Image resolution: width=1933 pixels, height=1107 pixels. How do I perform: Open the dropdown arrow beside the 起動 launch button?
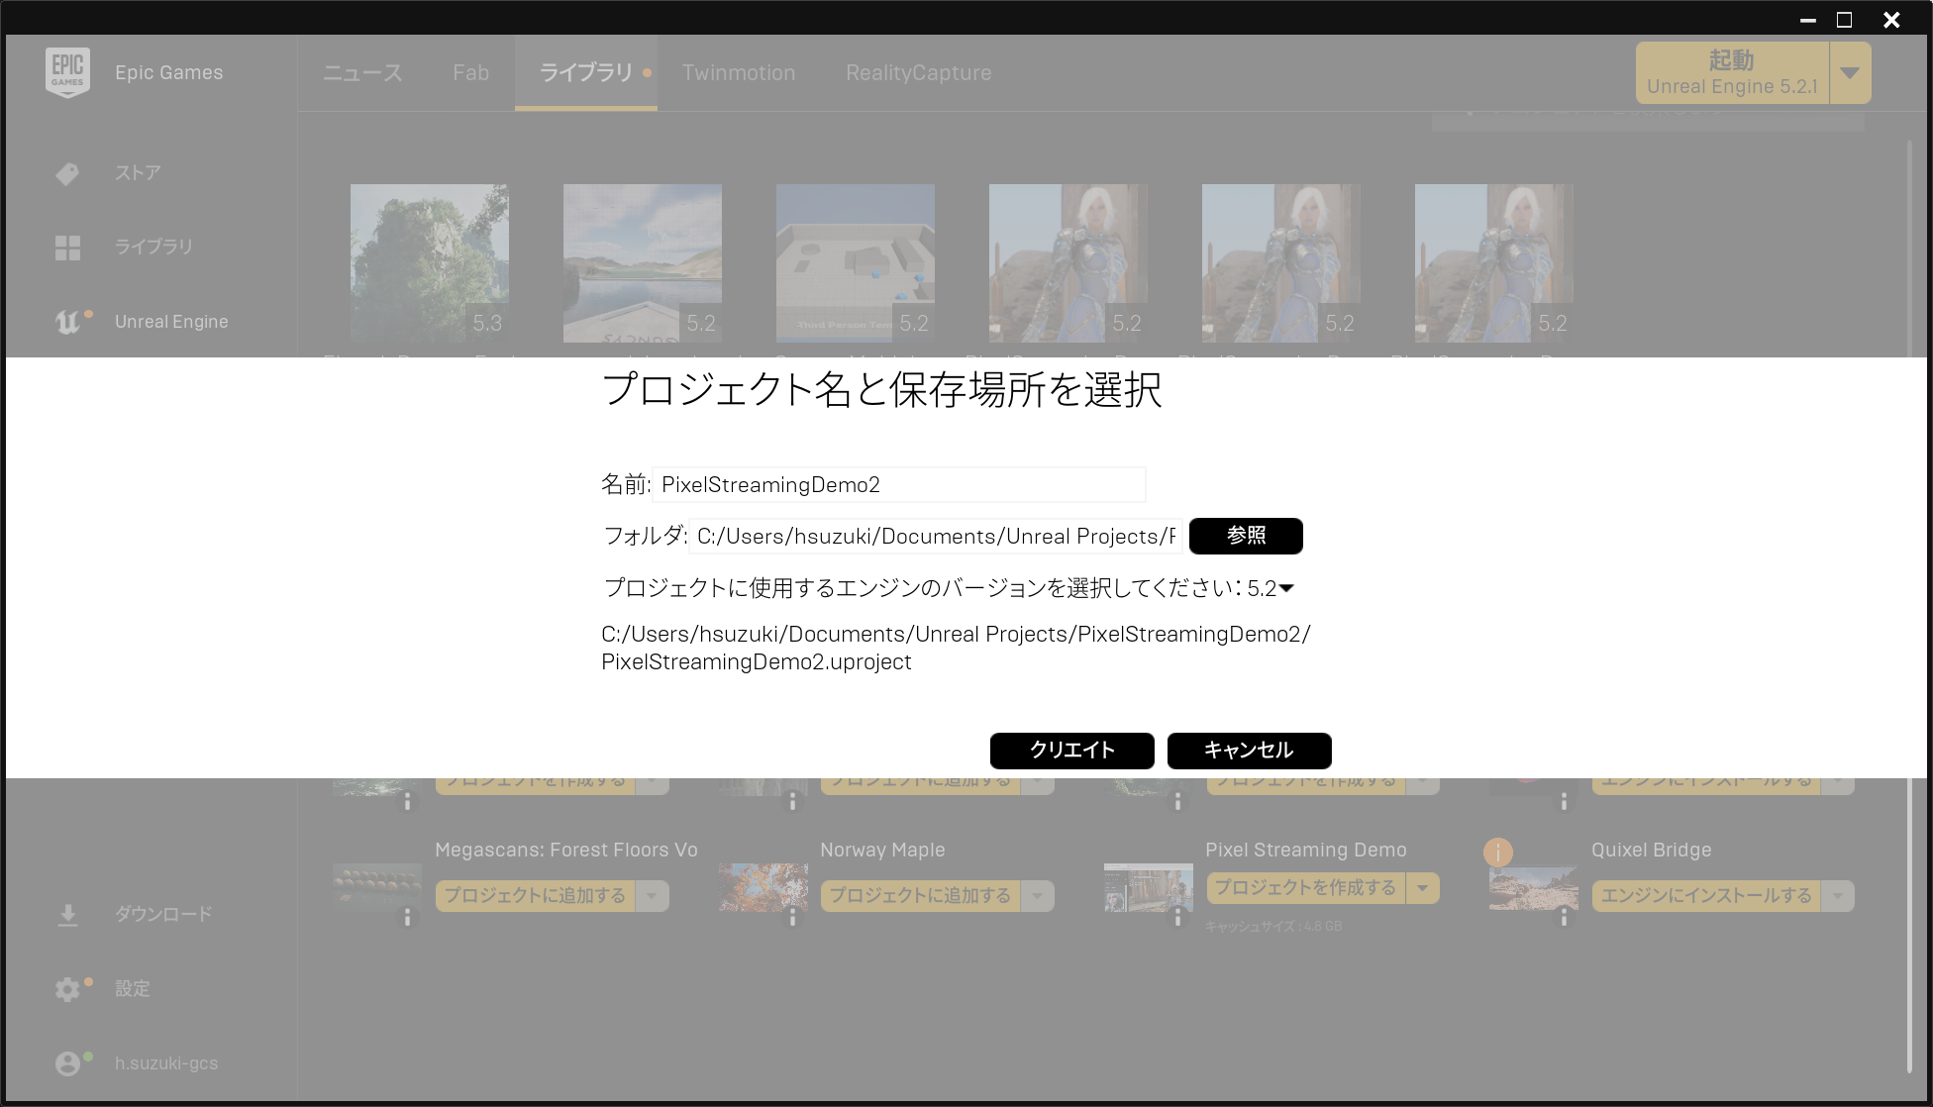point(1849,73)
